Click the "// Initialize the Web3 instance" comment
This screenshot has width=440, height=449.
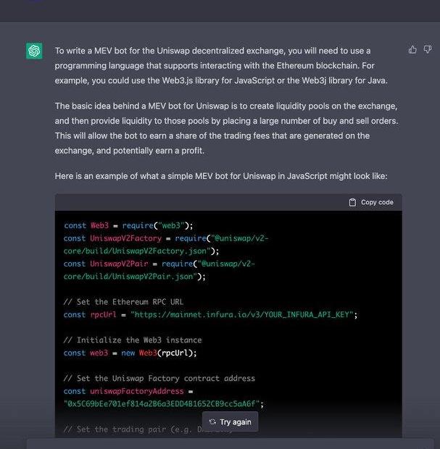point(133,340)
